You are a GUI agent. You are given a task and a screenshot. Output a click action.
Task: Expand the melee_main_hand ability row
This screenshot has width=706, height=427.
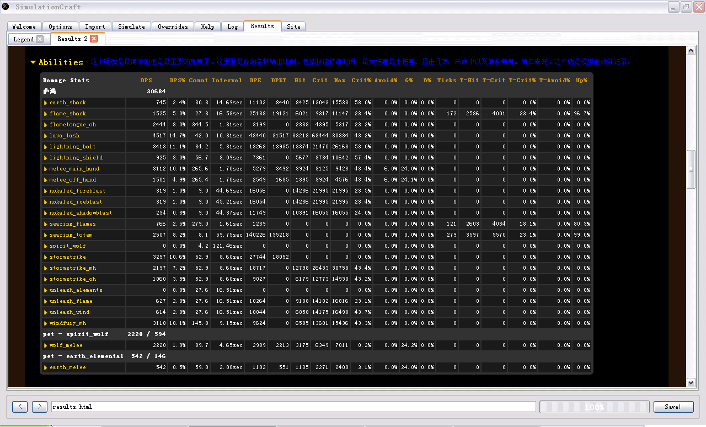[46, 169]
